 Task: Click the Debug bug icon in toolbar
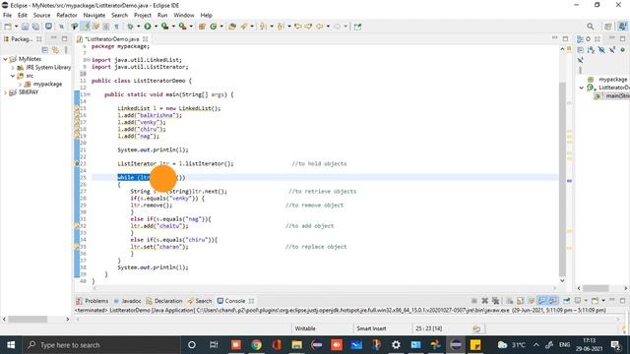click(x=130, y=27)
